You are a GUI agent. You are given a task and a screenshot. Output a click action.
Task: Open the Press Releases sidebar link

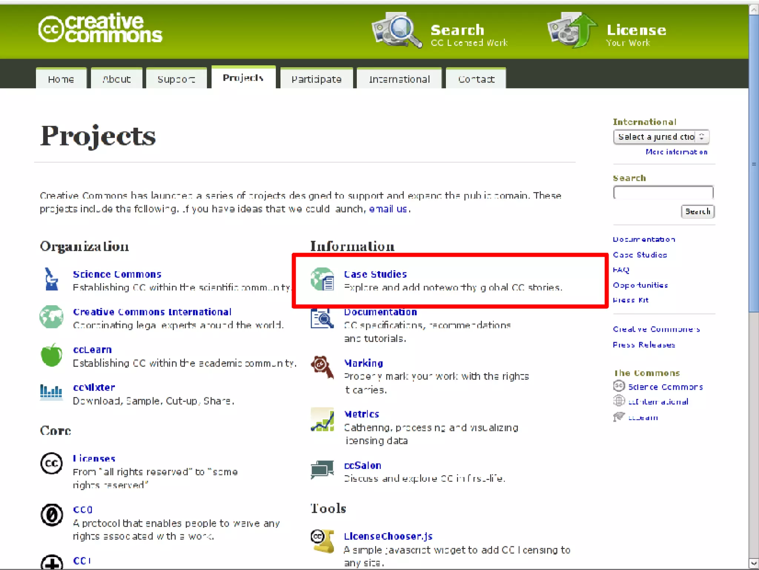click(644, 345)
